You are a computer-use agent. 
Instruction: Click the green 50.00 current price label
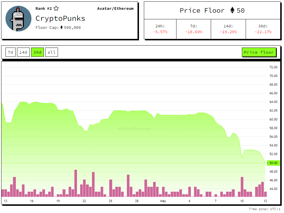[x=273, y=163]
